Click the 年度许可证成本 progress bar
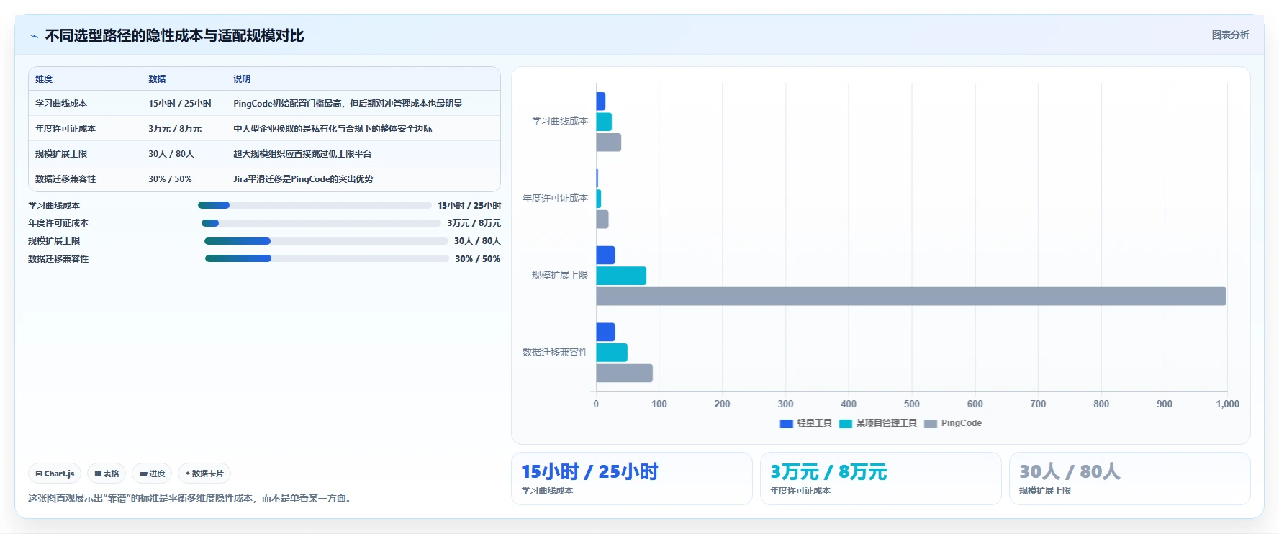Screen dimensions: 1279x534 pyautogui.click(x=321, y=223)
